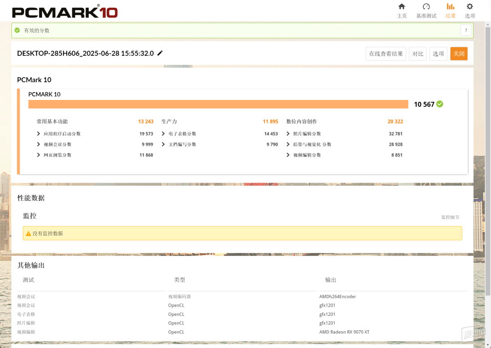Click the result name DESKTOP-285H606 title
491x348 pixels.
(85, 53)
